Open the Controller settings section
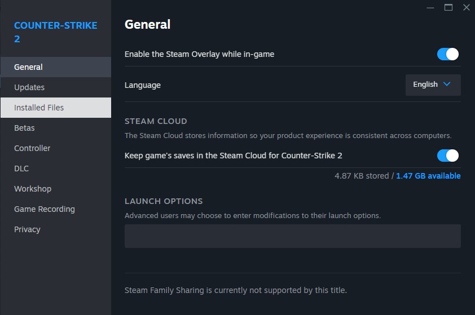Screen dimensions: 475x315 (x=56, y=148)
